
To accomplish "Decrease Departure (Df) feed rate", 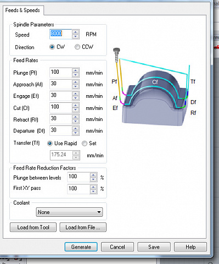I will (75, 133).
